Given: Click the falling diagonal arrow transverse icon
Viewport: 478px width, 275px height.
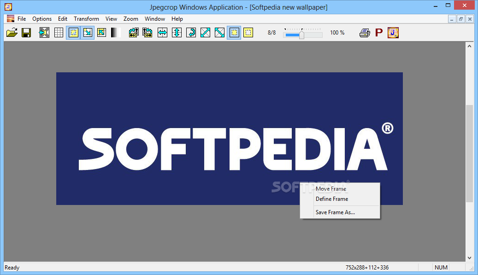Looking at the screenshot, I should pos(219,33).
